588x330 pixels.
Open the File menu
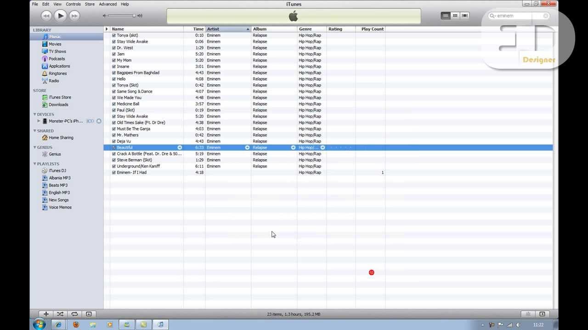(x=35, y=4)
